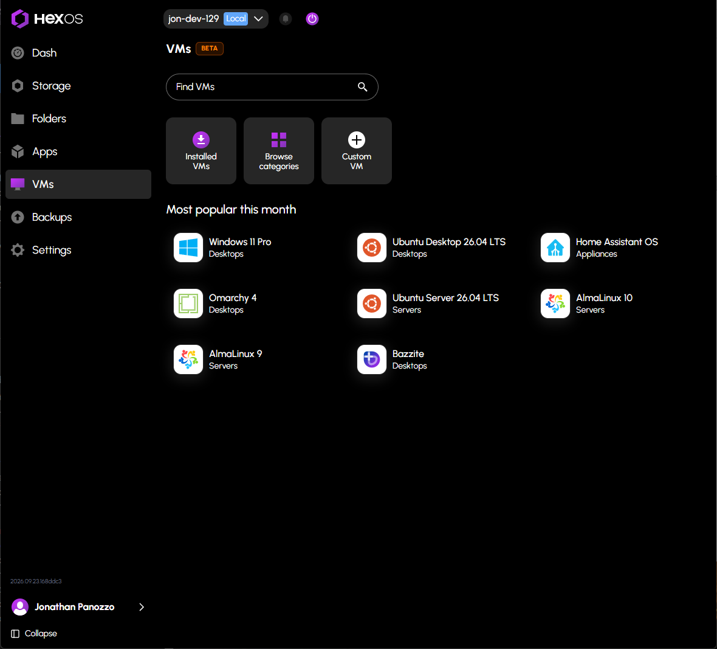The image size is (717, 649).
Task: Click the Backups upload arrow icon
Action: coord(18,217)
